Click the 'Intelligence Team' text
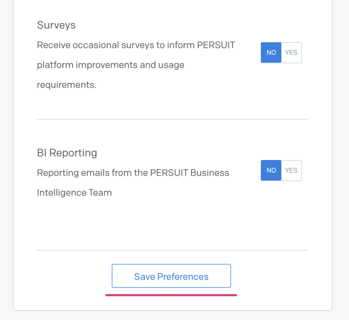 click(x=74, y=193)
